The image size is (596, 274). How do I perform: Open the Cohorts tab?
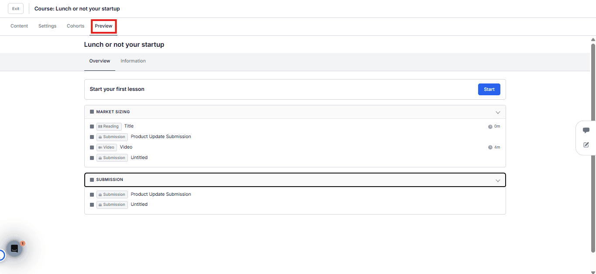pos(76,26)
